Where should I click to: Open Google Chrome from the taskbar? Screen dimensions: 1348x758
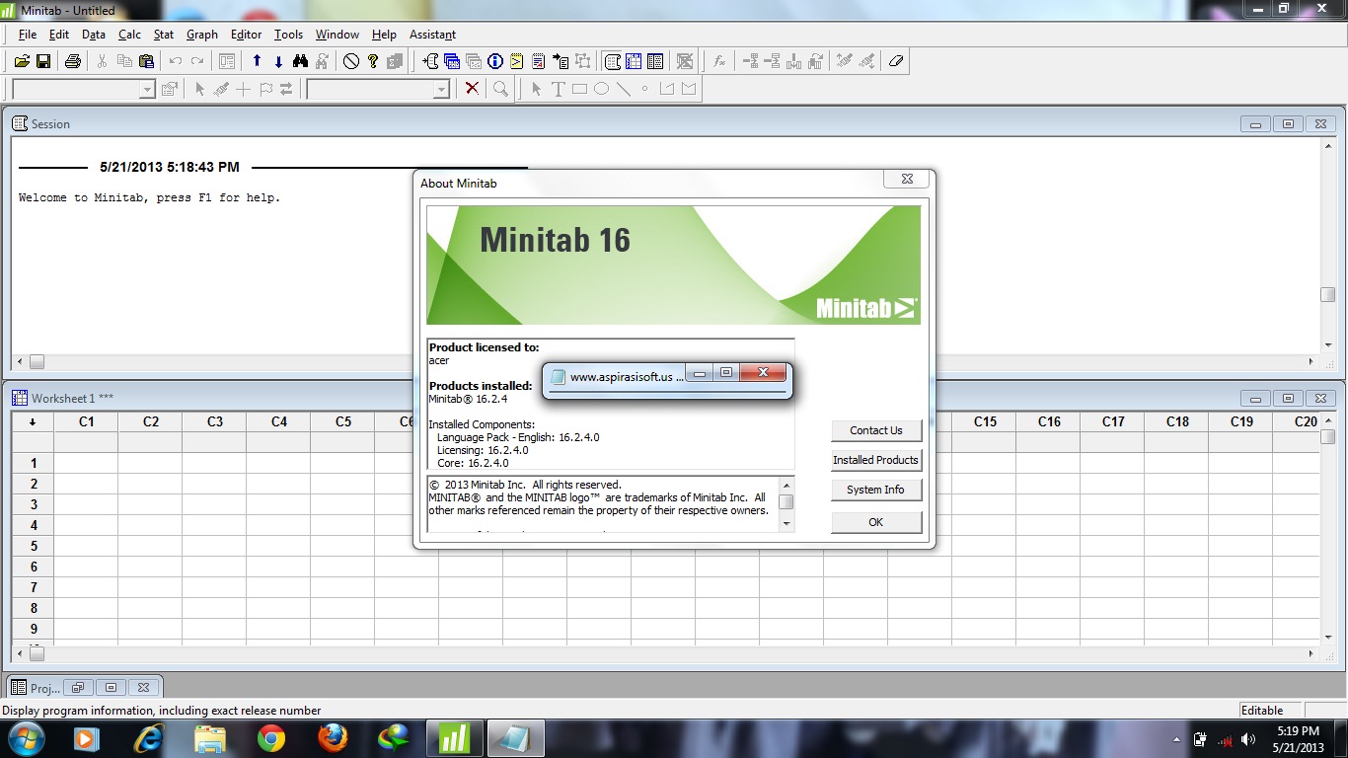tap(271, 738)
